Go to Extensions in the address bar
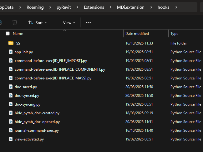Screen dimensions: 203x152 point(94,7)
